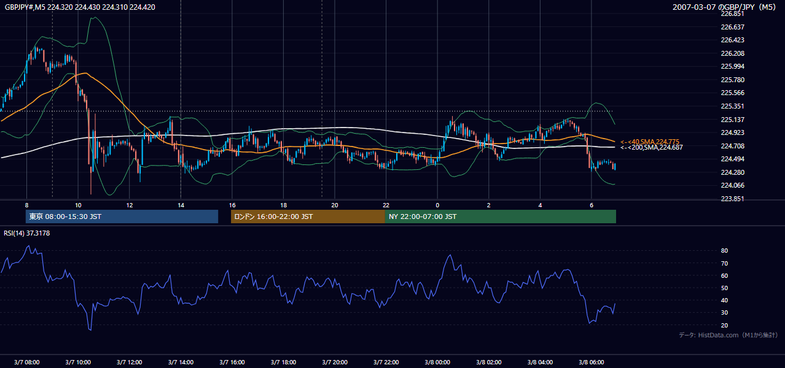This screenshot has width=785, height=368.
Task: Click RSI scale value 30
Action: coord(724,313)
